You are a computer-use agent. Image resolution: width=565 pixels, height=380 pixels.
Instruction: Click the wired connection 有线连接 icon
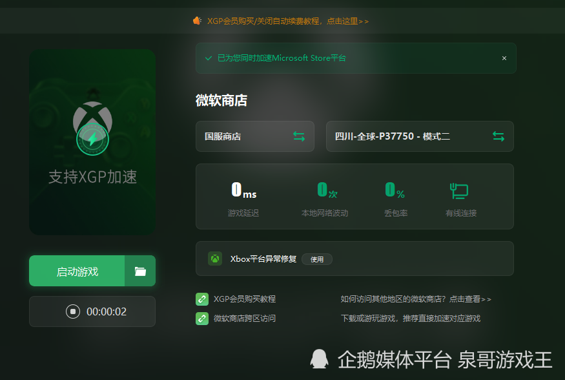coord(459,191)
